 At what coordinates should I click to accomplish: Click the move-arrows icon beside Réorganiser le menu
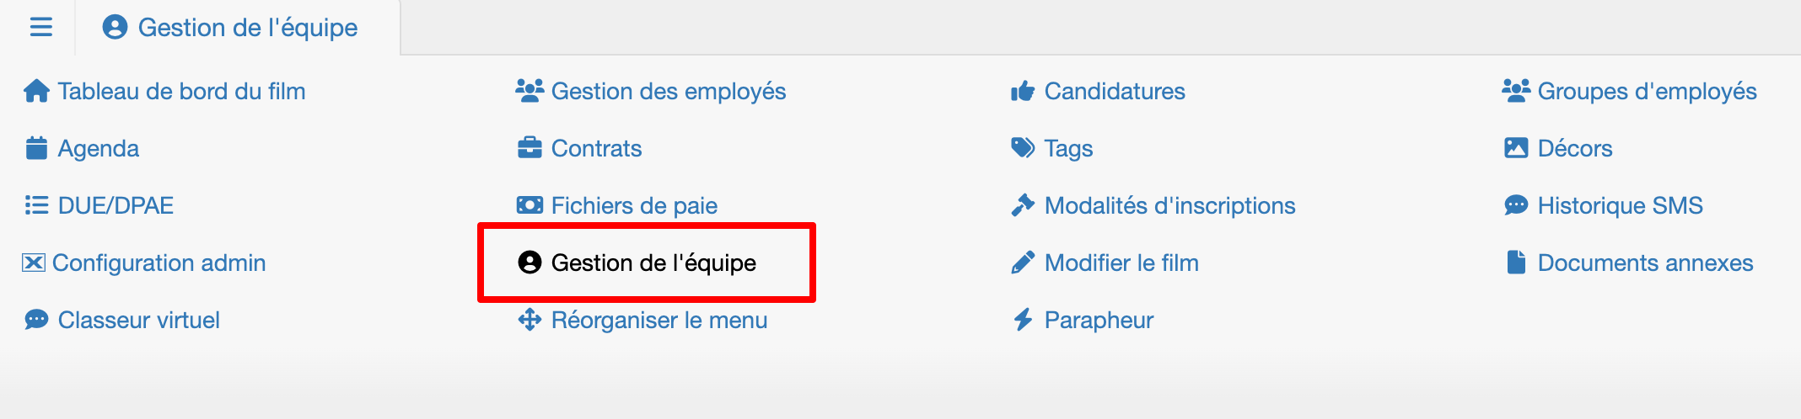coord(530,320)
